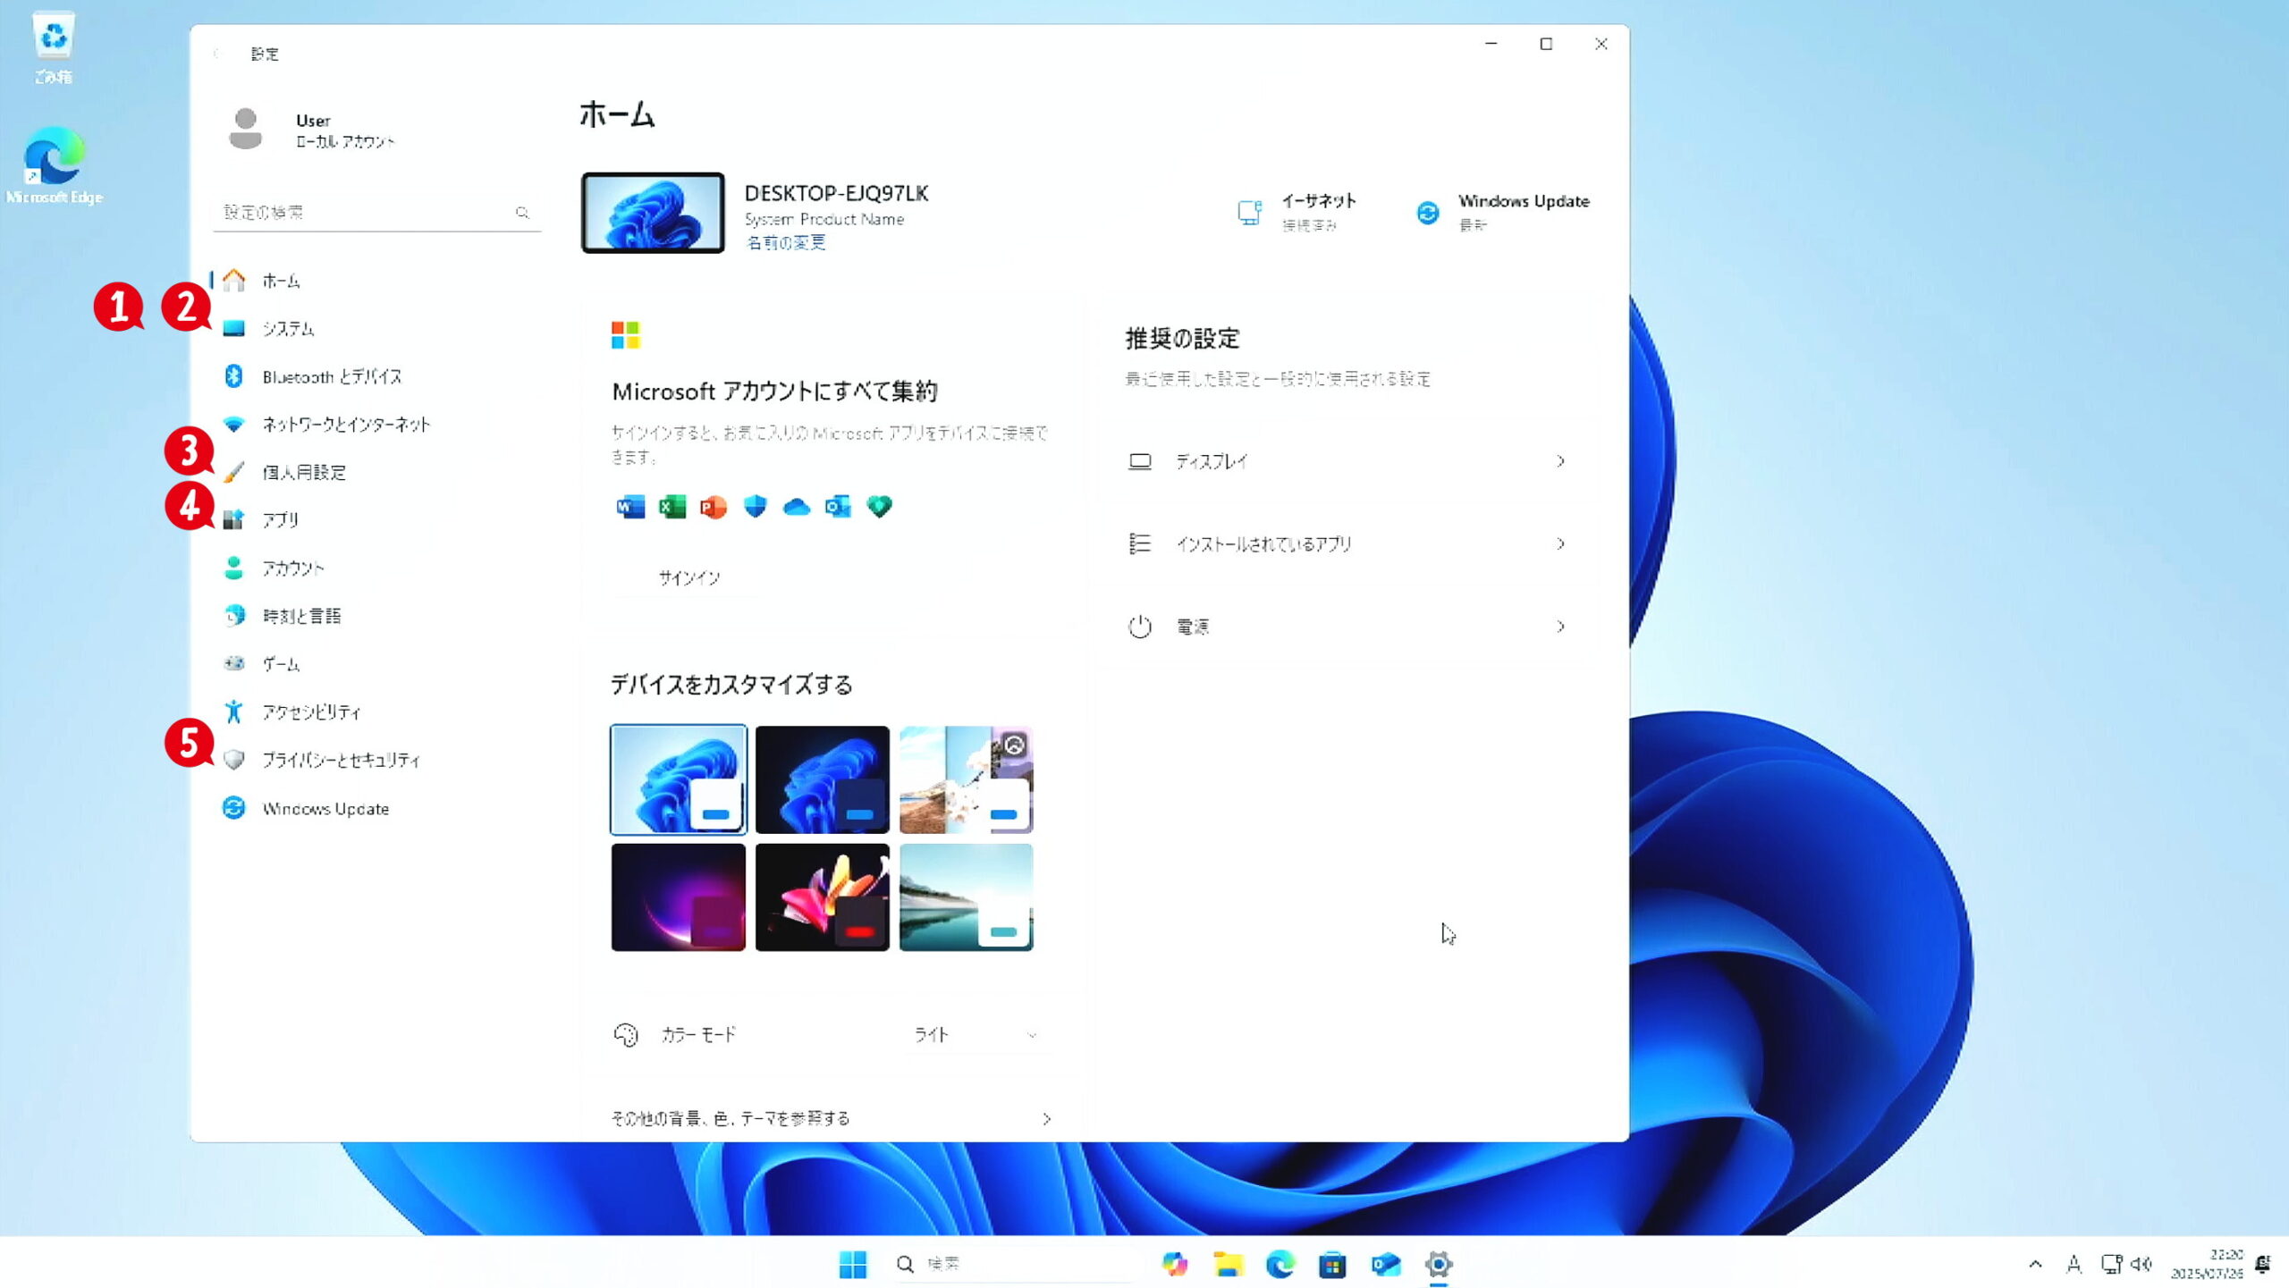Open ネットワークとインターネット settings
Viewport: 2289px width, 1288px height.
pos(345,425)
